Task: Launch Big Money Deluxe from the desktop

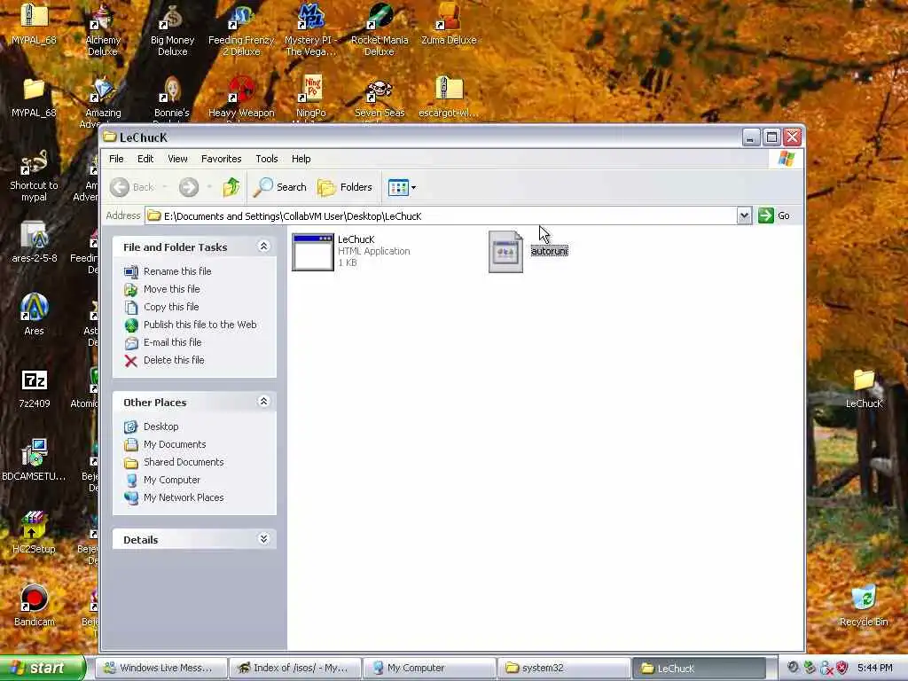Action: [172, 30]
